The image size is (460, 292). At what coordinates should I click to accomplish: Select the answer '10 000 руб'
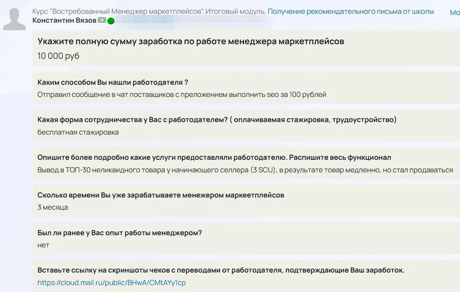pos(58,56)
